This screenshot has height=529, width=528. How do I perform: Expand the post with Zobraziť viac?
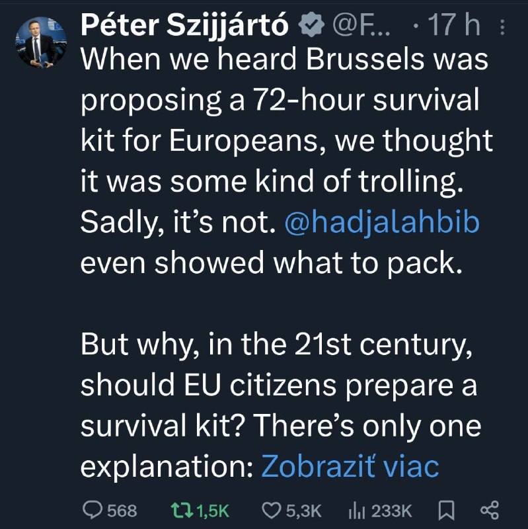click(x=350, y=465)
